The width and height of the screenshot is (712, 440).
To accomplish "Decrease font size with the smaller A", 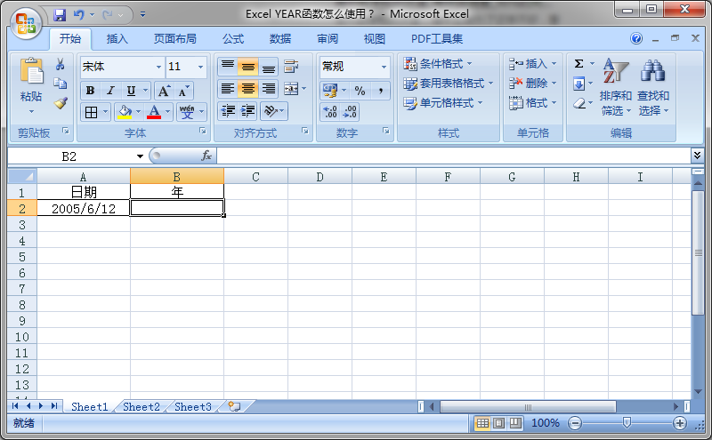I will click(184, 91).
